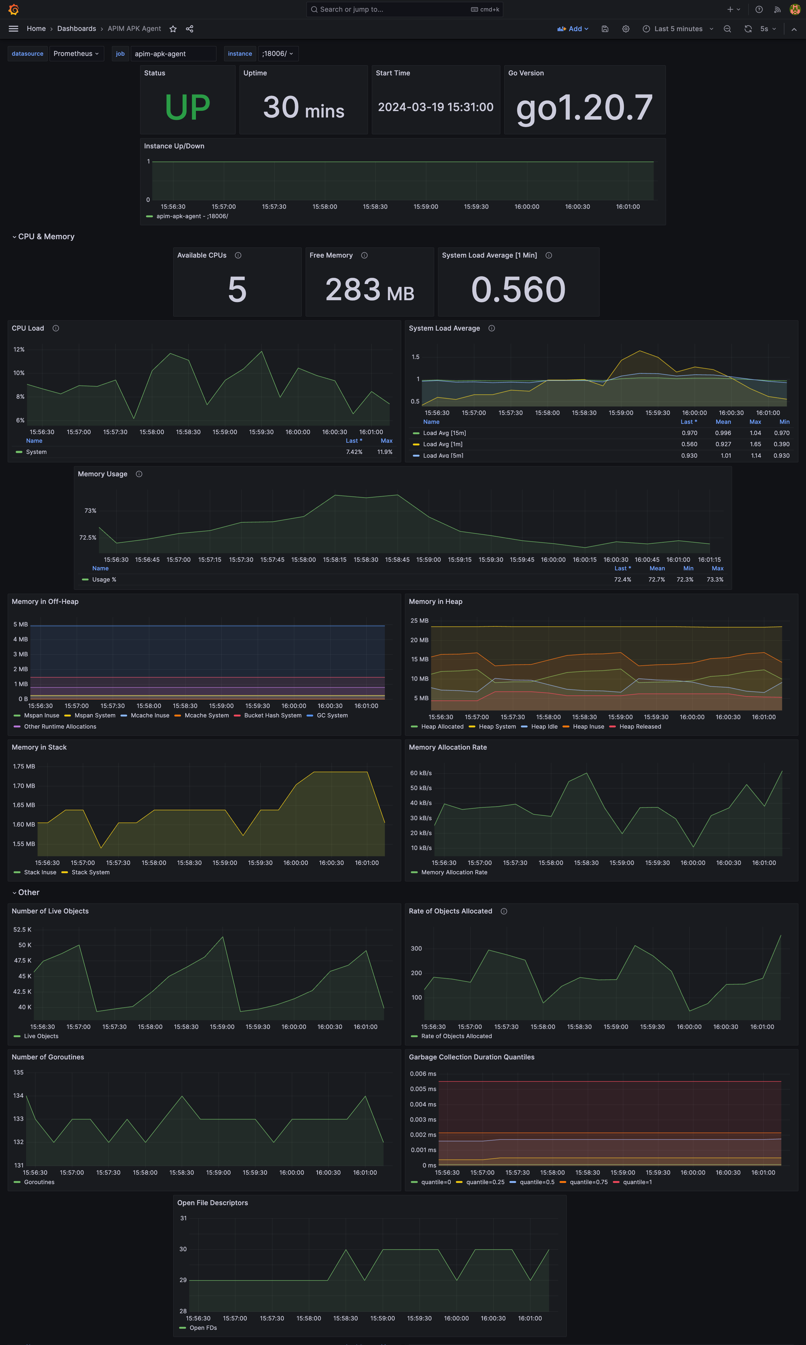The image size is (806, 1345).
Task: Click the Open FDs legend entry
Action: 203,1328
